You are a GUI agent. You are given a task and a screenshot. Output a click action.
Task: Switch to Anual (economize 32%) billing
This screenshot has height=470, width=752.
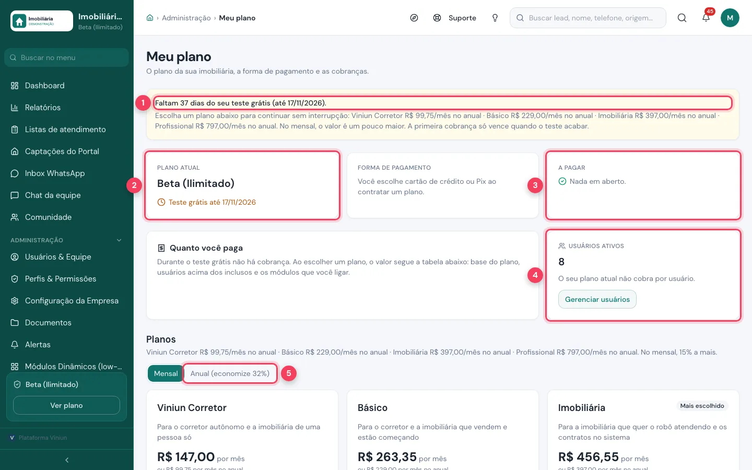point(230,373)
